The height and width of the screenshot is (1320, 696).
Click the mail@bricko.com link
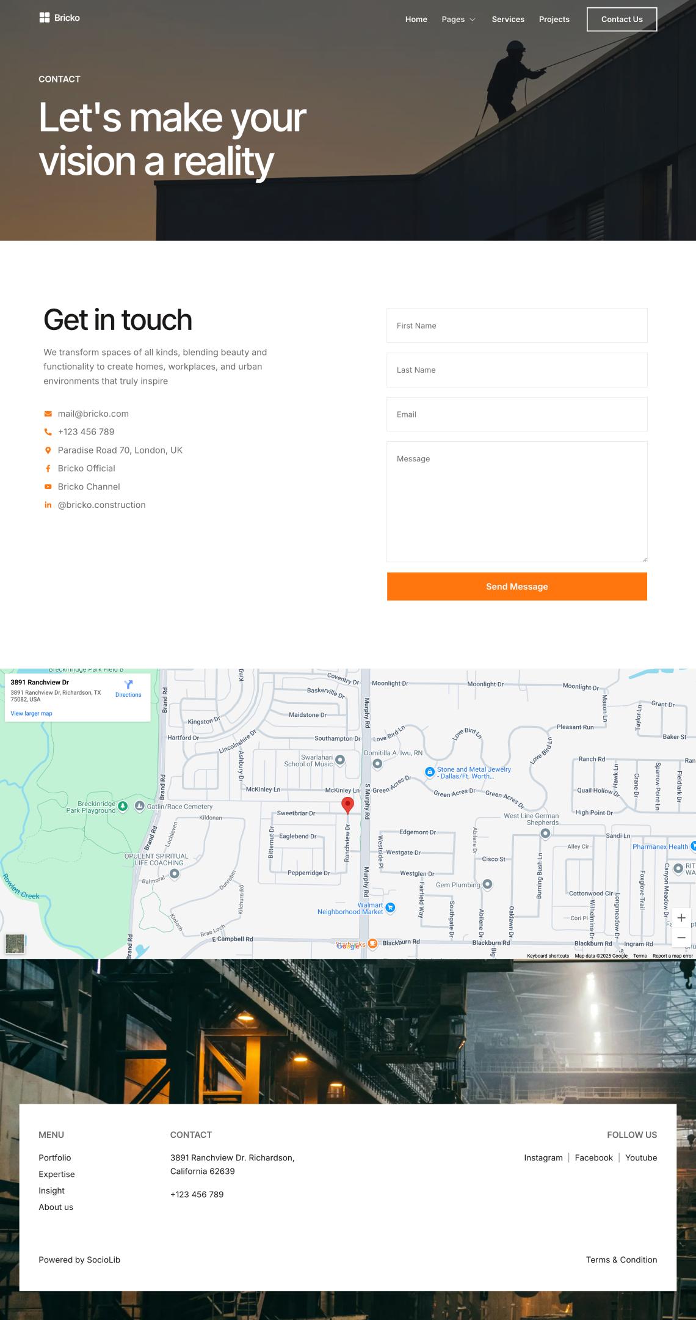click(x=93, y=414)
